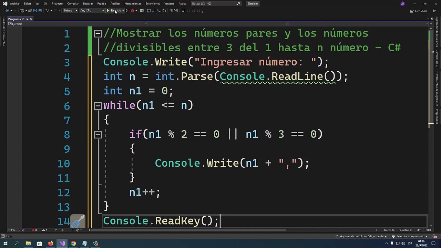Start without debugging using hollow play icon

127,11
